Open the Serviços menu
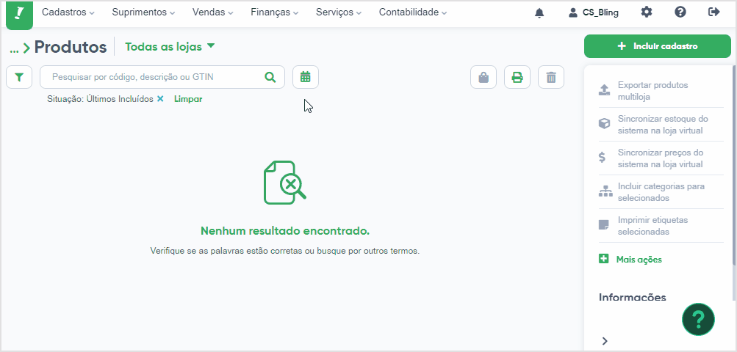Viewport: 737px width, 352px height. pyautogui.click(x=339, y=12)
